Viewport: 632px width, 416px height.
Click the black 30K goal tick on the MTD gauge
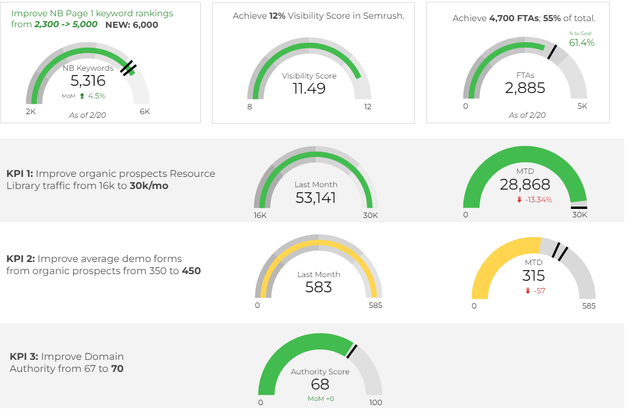click(x=579, y=208)
